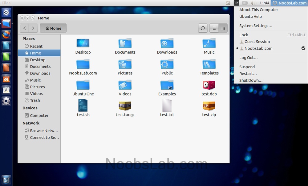Switch to icon grid view

[x=223, y=28]
